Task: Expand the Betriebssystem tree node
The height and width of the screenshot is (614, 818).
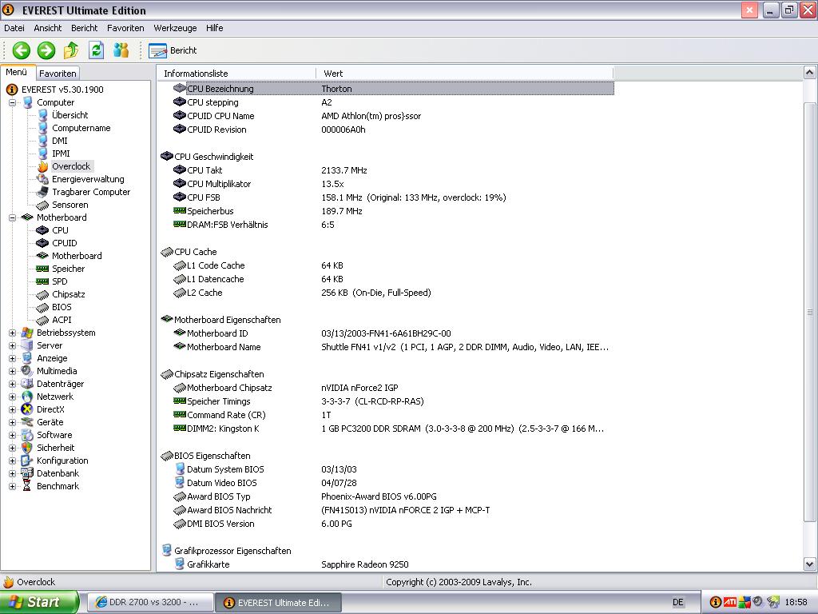Action: [13, 333]
